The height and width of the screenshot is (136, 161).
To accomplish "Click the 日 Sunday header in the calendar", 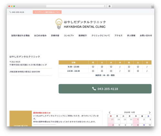I will [x=111, y=116].
